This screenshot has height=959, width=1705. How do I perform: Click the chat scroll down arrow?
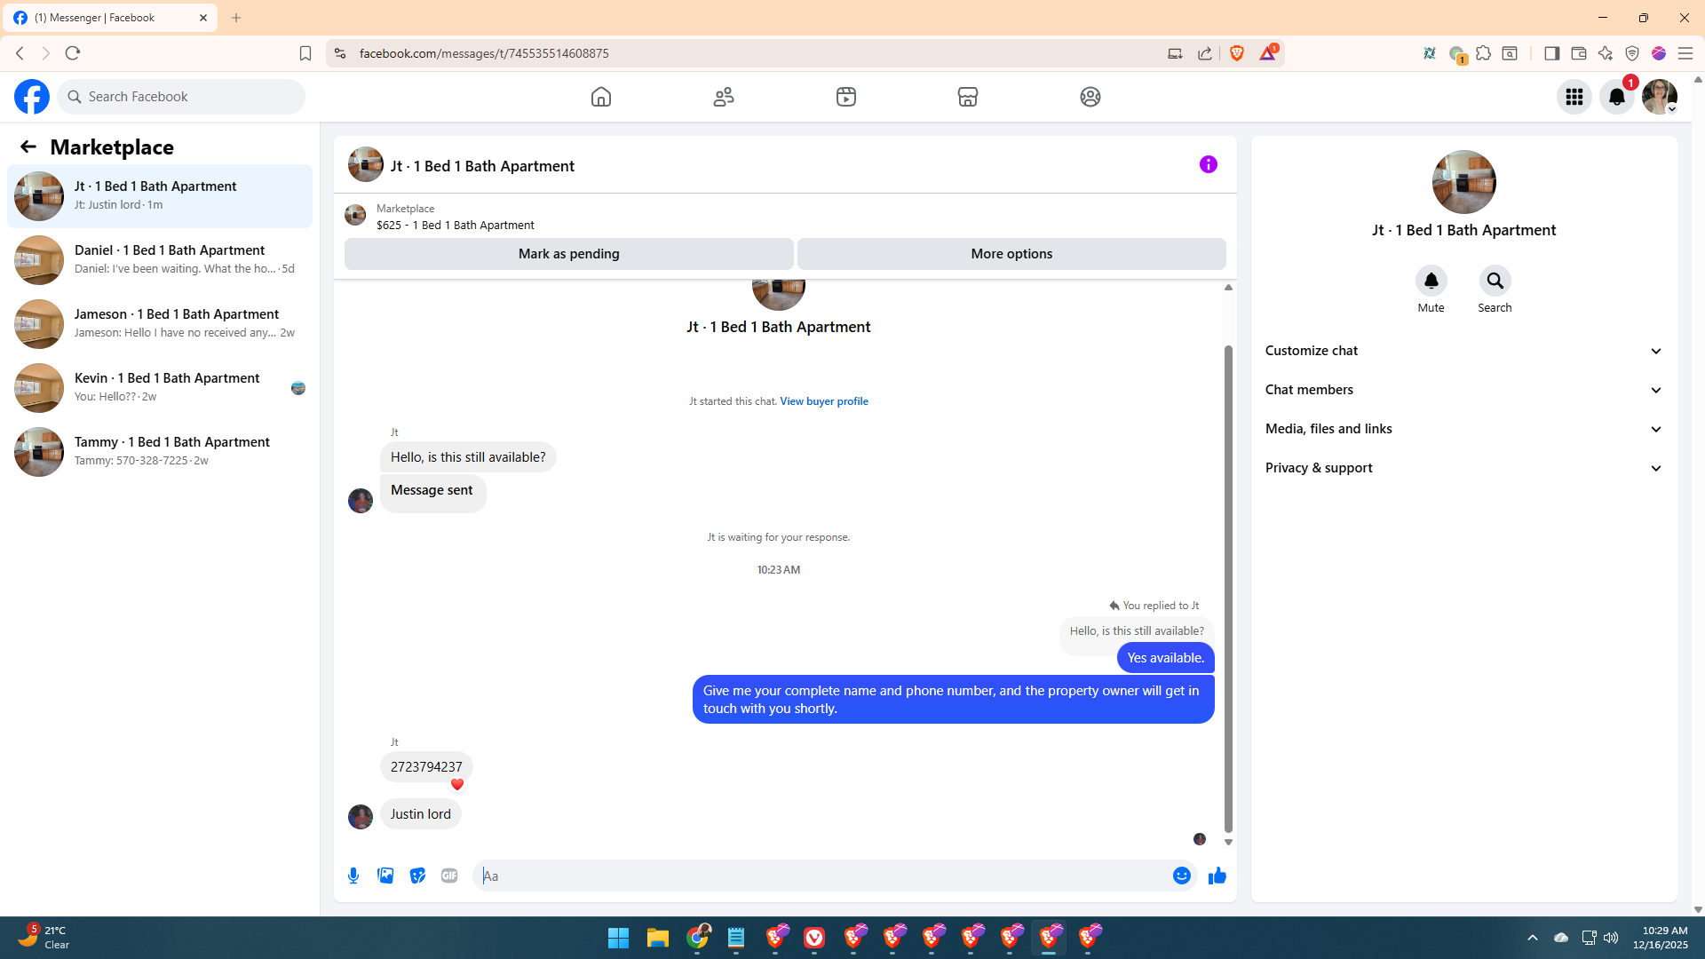[x=1228, y=842]
